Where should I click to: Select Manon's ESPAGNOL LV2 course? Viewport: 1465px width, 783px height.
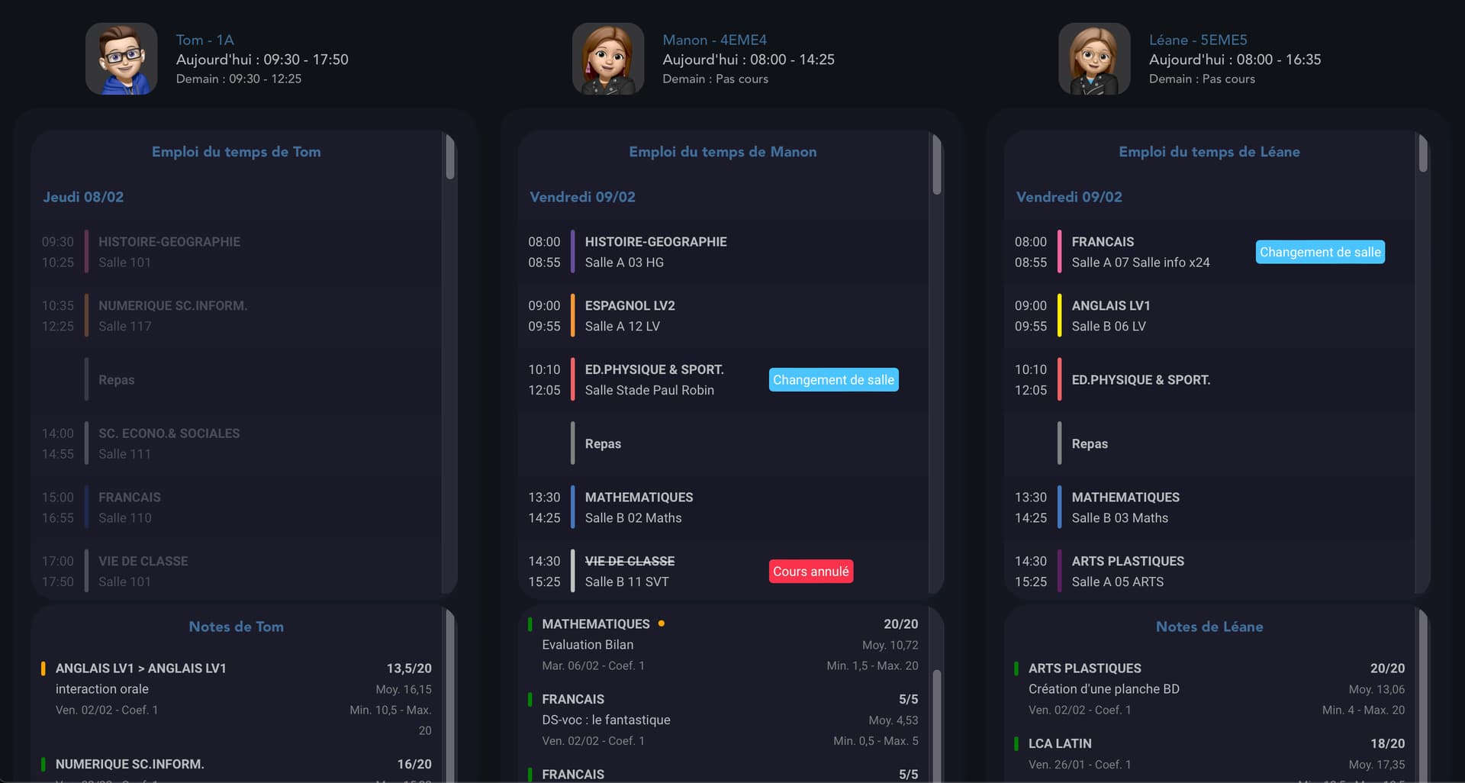pyautogui.click(x=723, y=316)
